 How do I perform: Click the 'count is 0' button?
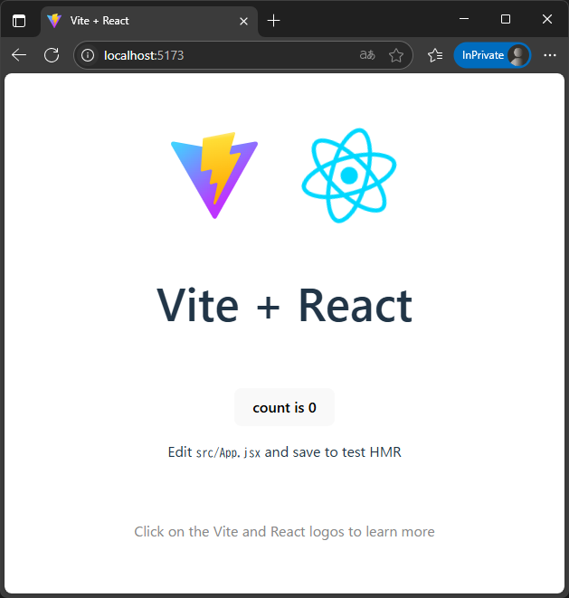(x=284, y=407)
